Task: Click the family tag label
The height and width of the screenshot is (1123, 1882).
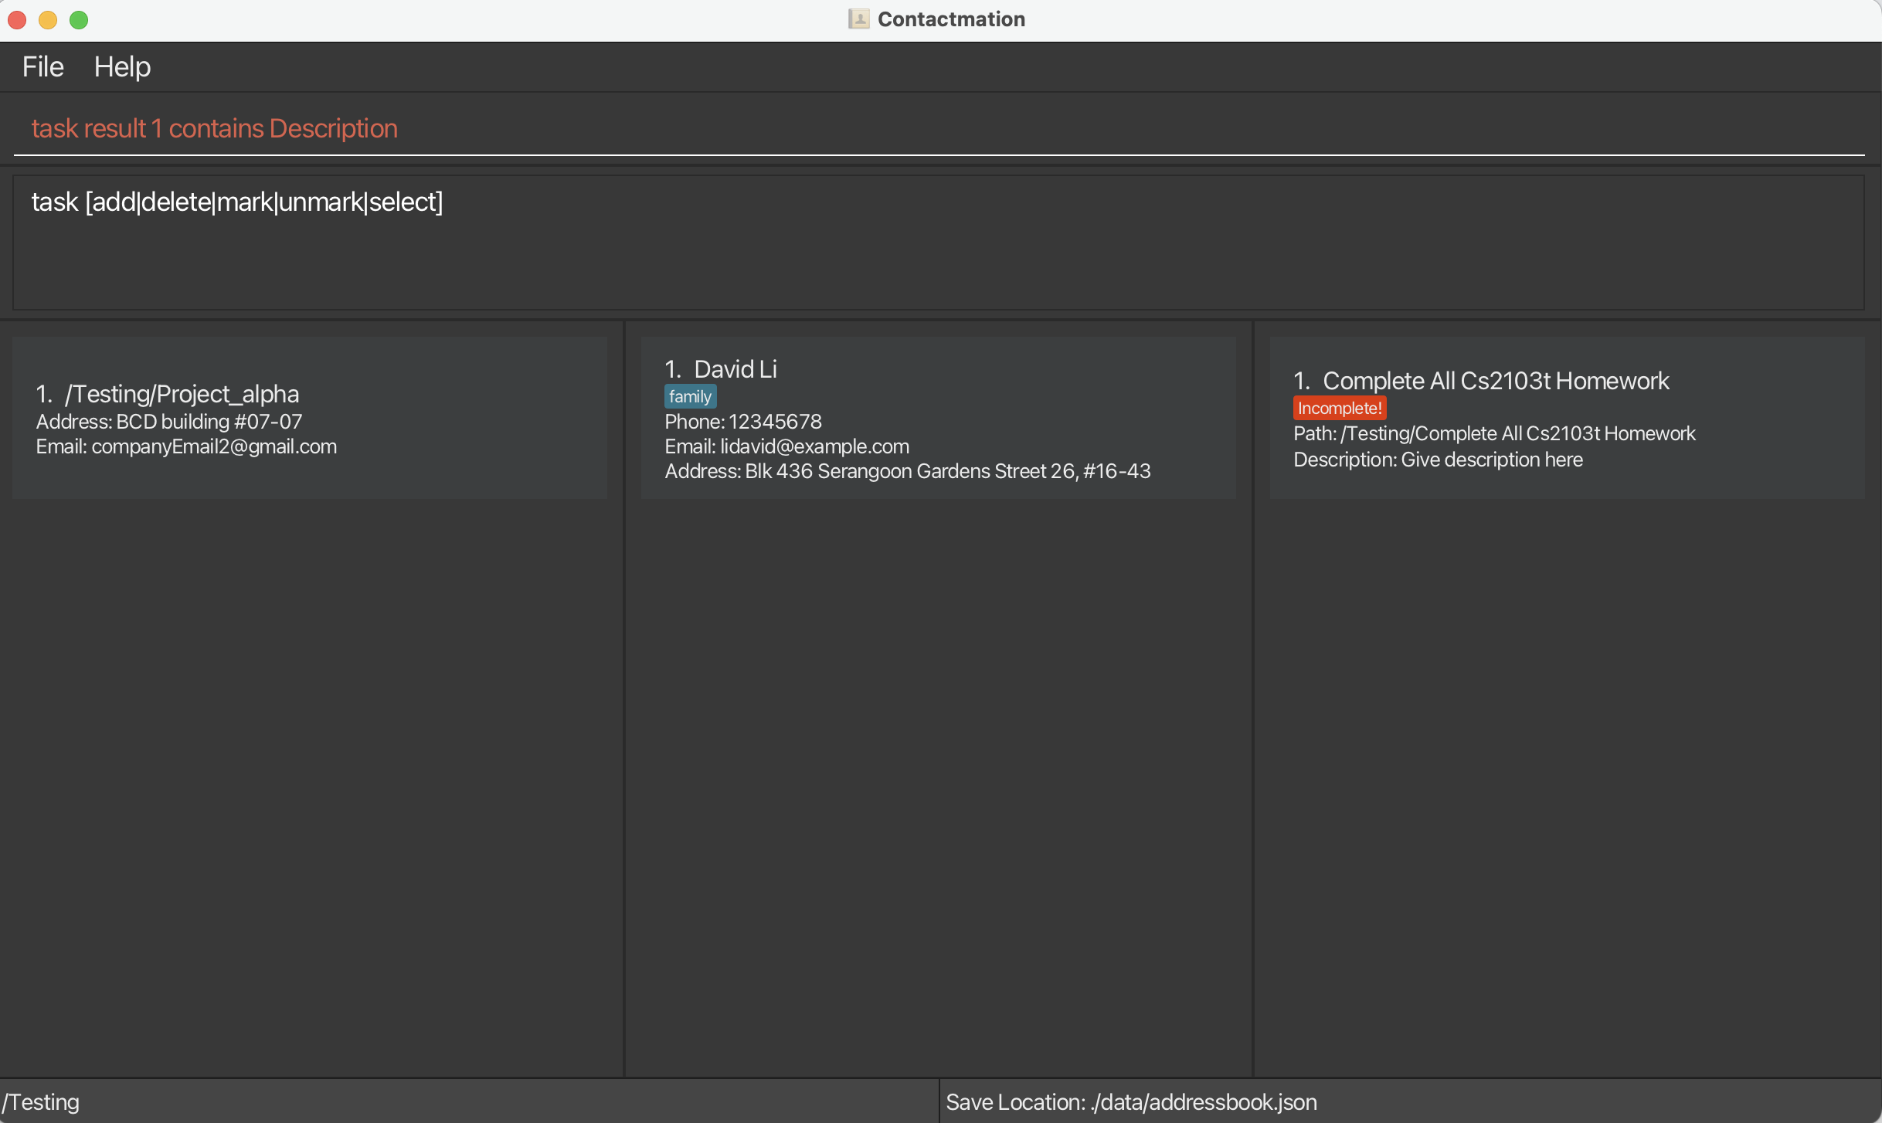Action: click(690, 397)
